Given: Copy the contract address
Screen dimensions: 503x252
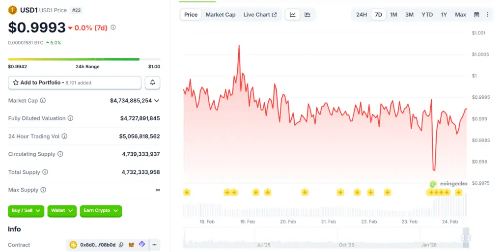Looking at the screenshot, I should click(121, 245).
